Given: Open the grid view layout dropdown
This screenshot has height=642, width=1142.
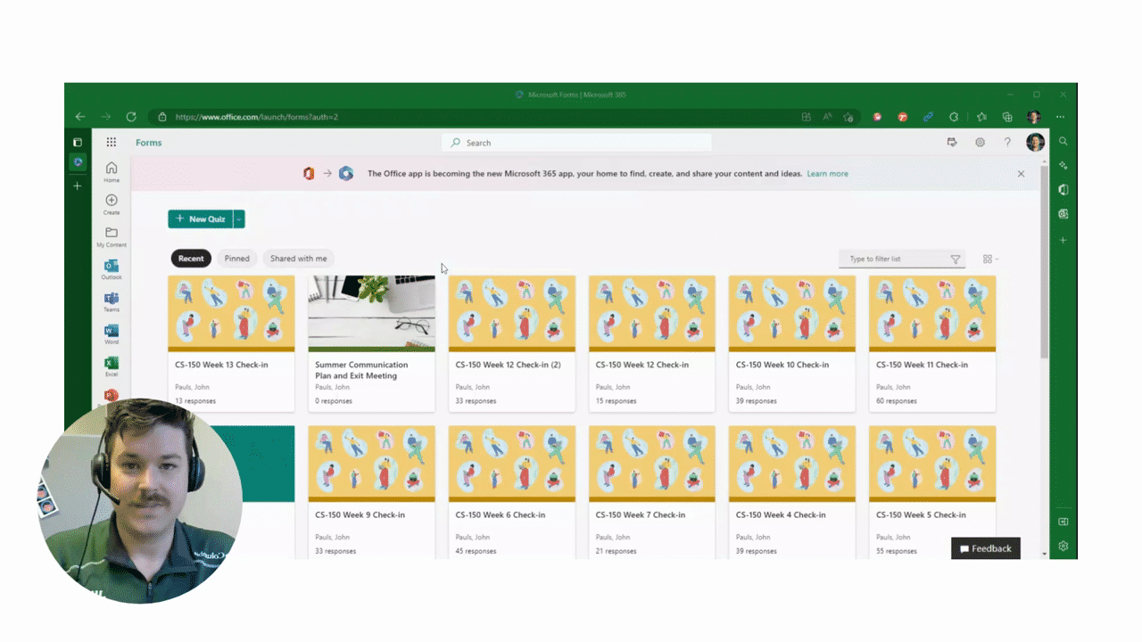Looking at the screenshot, I should coord(990,259).
